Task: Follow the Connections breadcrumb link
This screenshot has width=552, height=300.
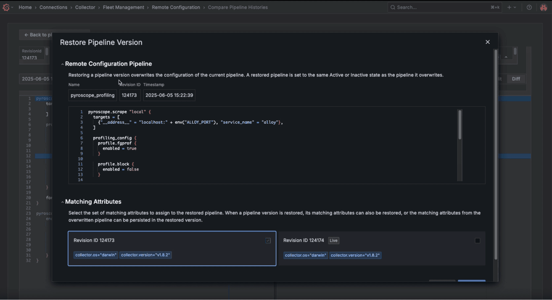Action: pyautogui.click(x=54, y=7)
